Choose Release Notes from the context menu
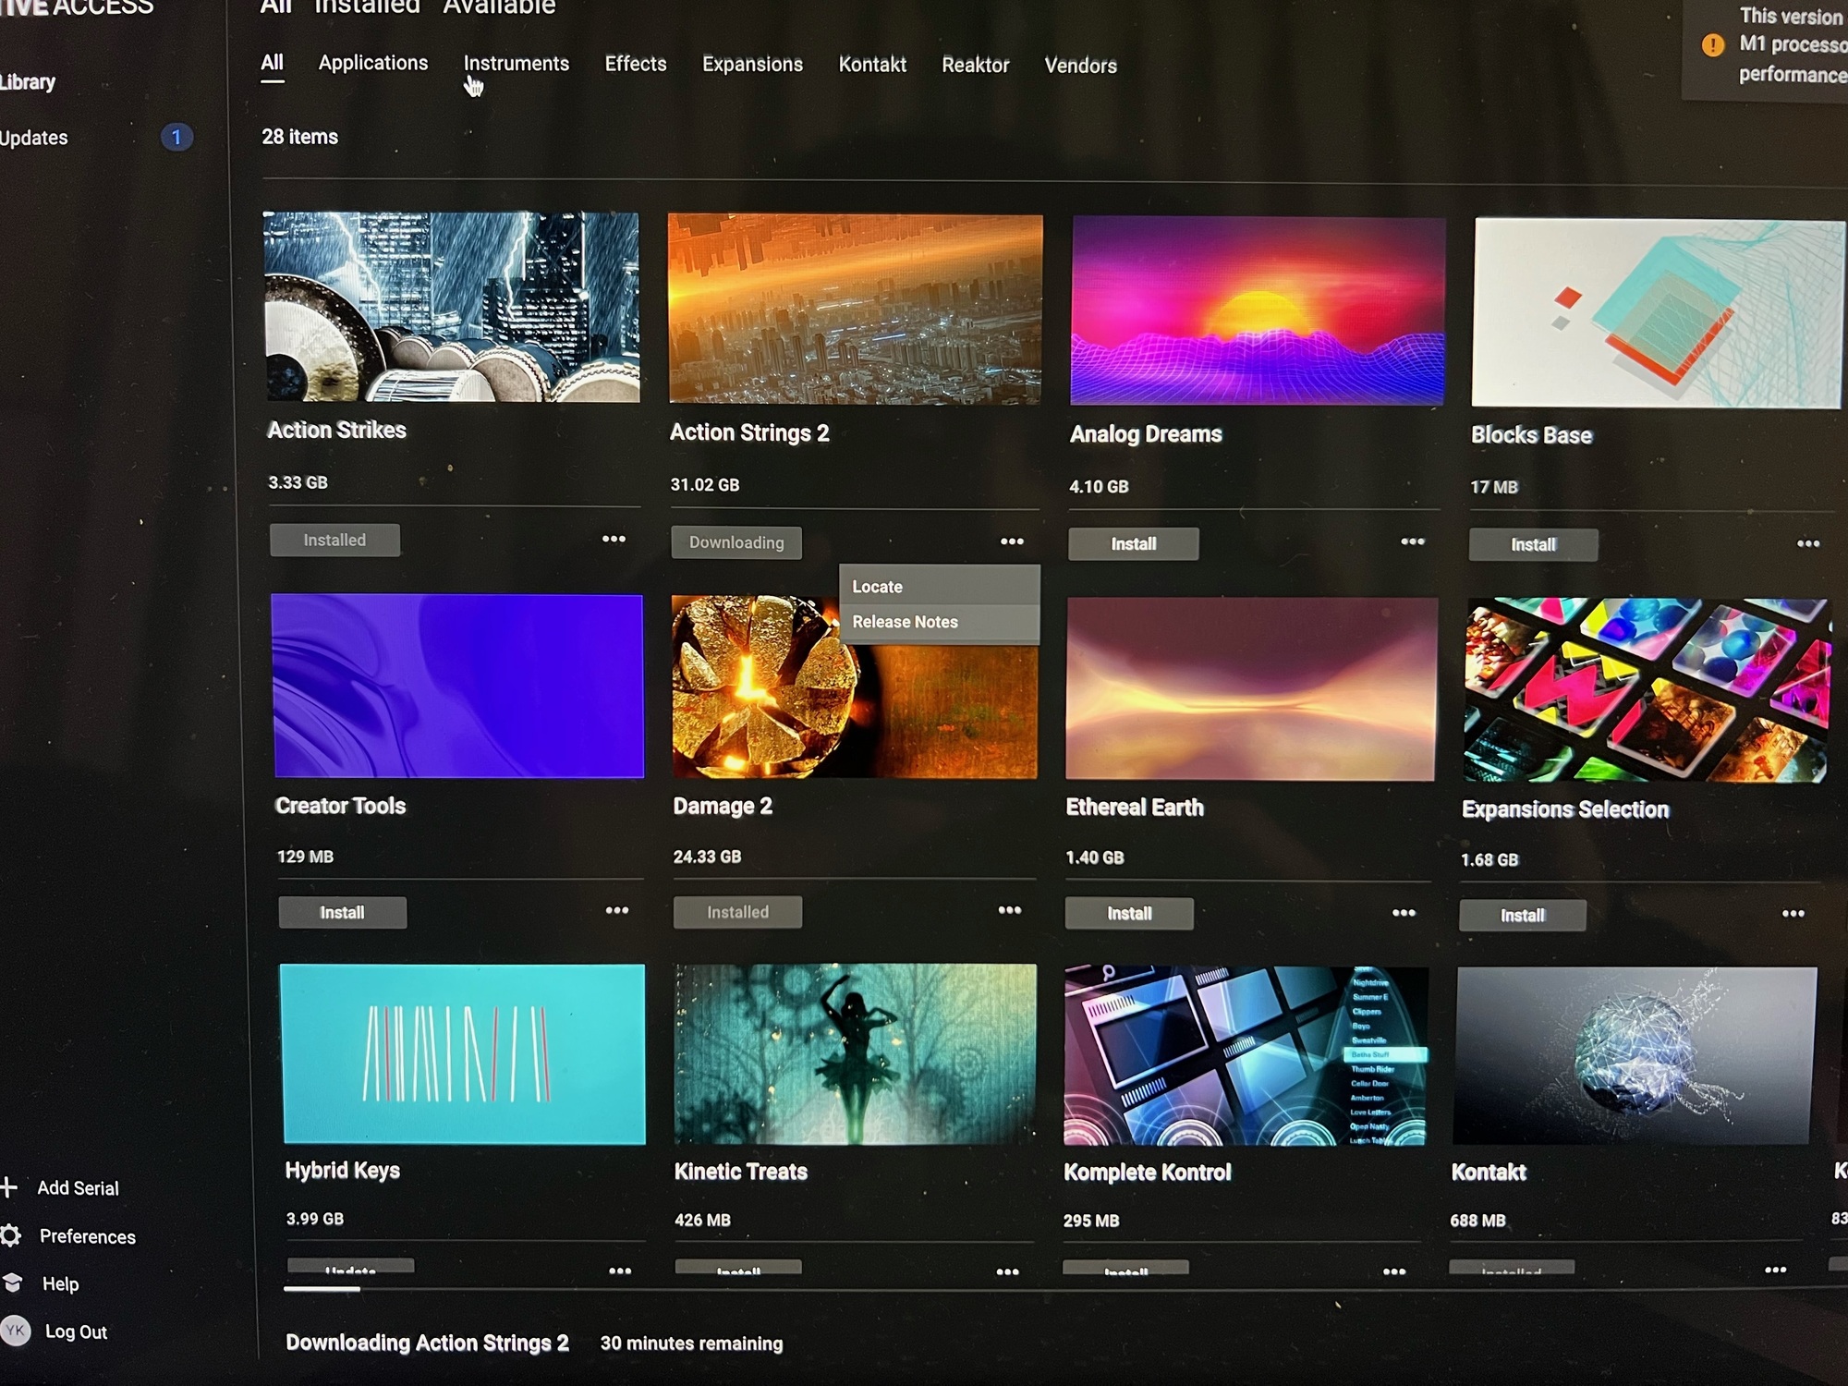This screenshot has height=1386, width=1848. click(x=939, y=622)
